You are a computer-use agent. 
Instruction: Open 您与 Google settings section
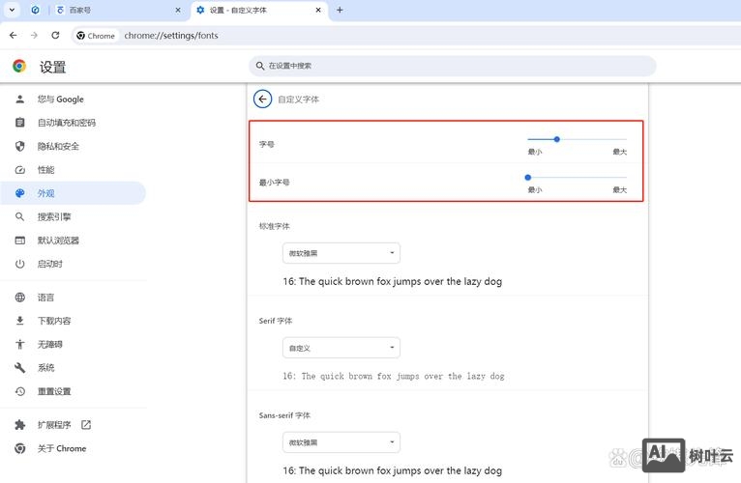point(60,99)
